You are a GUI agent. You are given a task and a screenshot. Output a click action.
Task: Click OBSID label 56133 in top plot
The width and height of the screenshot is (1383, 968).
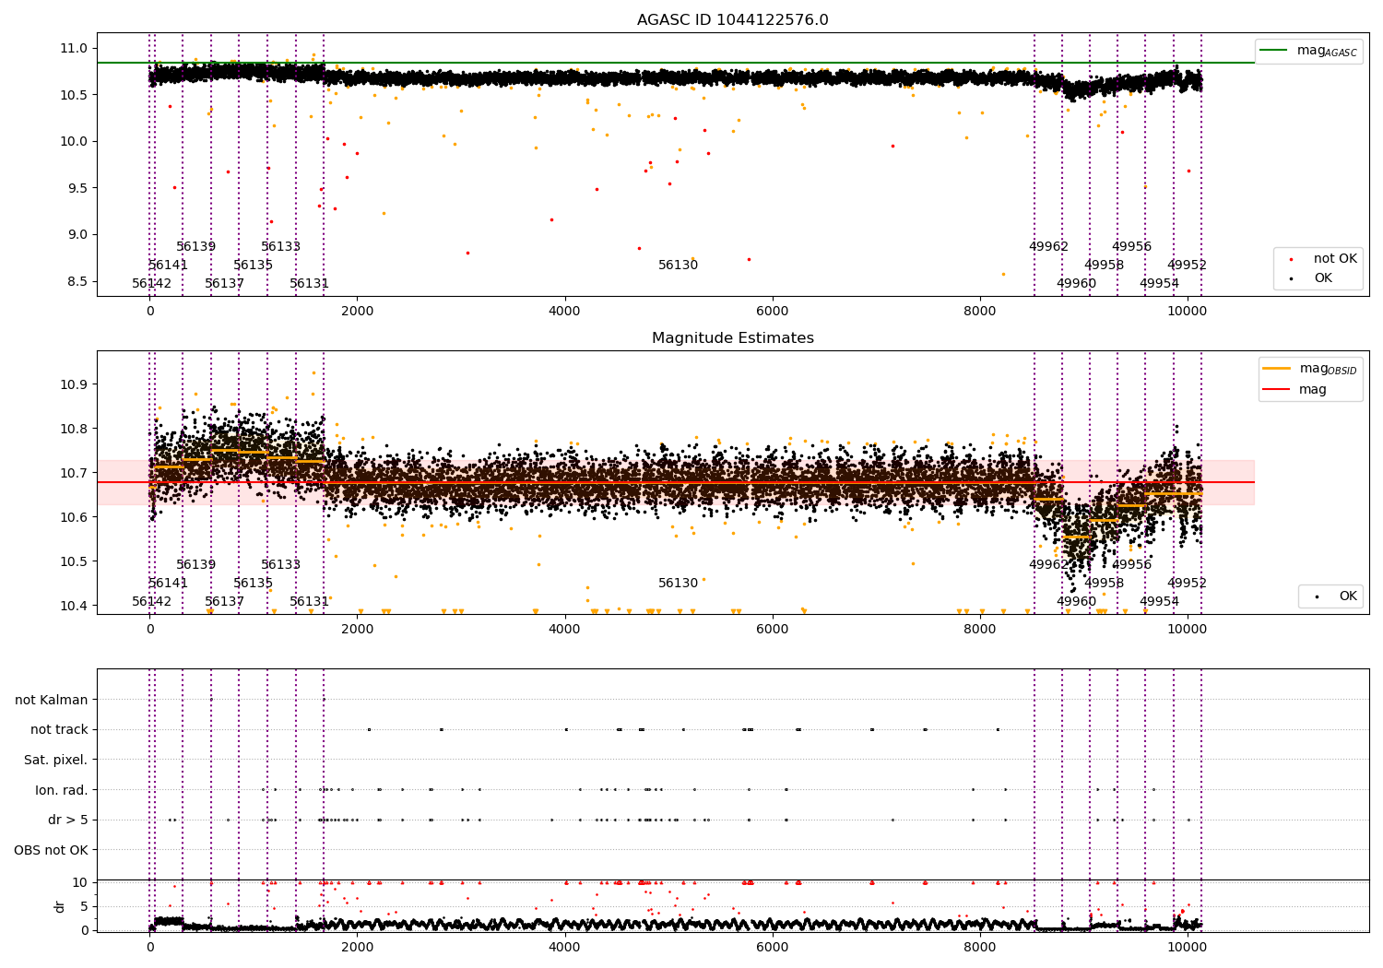pyautogui.click(x=281, y=247)
